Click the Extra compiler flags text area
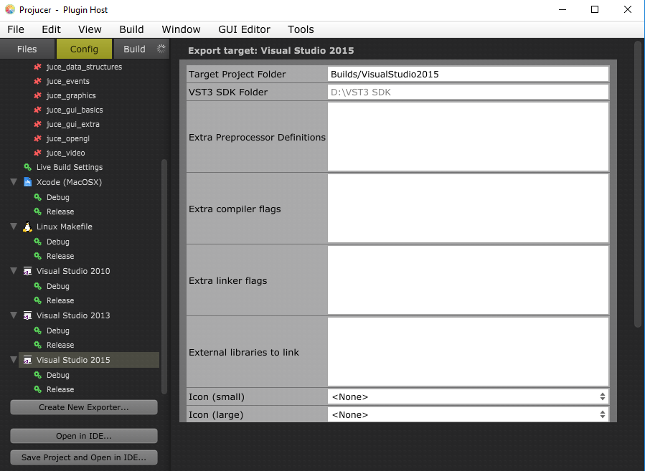This screenshot has height=471, width=645. [x=468, y=209]
